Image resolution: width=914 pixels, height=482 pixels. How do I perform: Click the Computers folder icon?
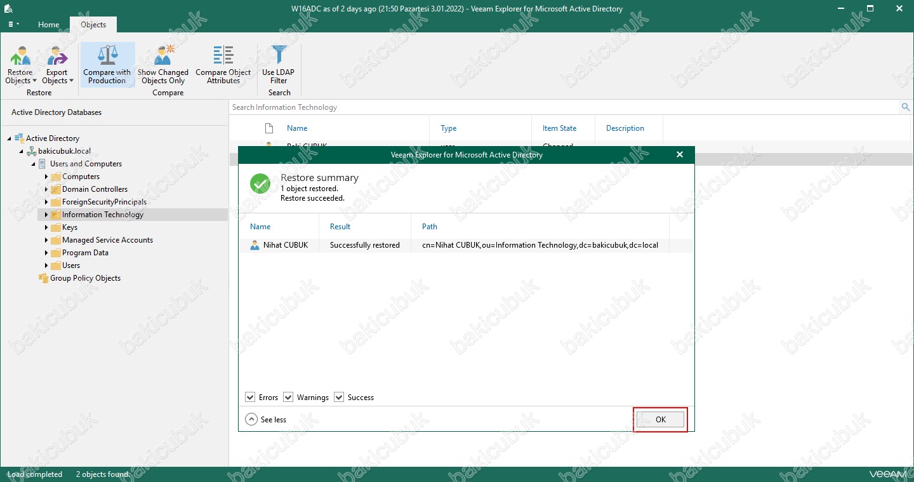[55, 177]
